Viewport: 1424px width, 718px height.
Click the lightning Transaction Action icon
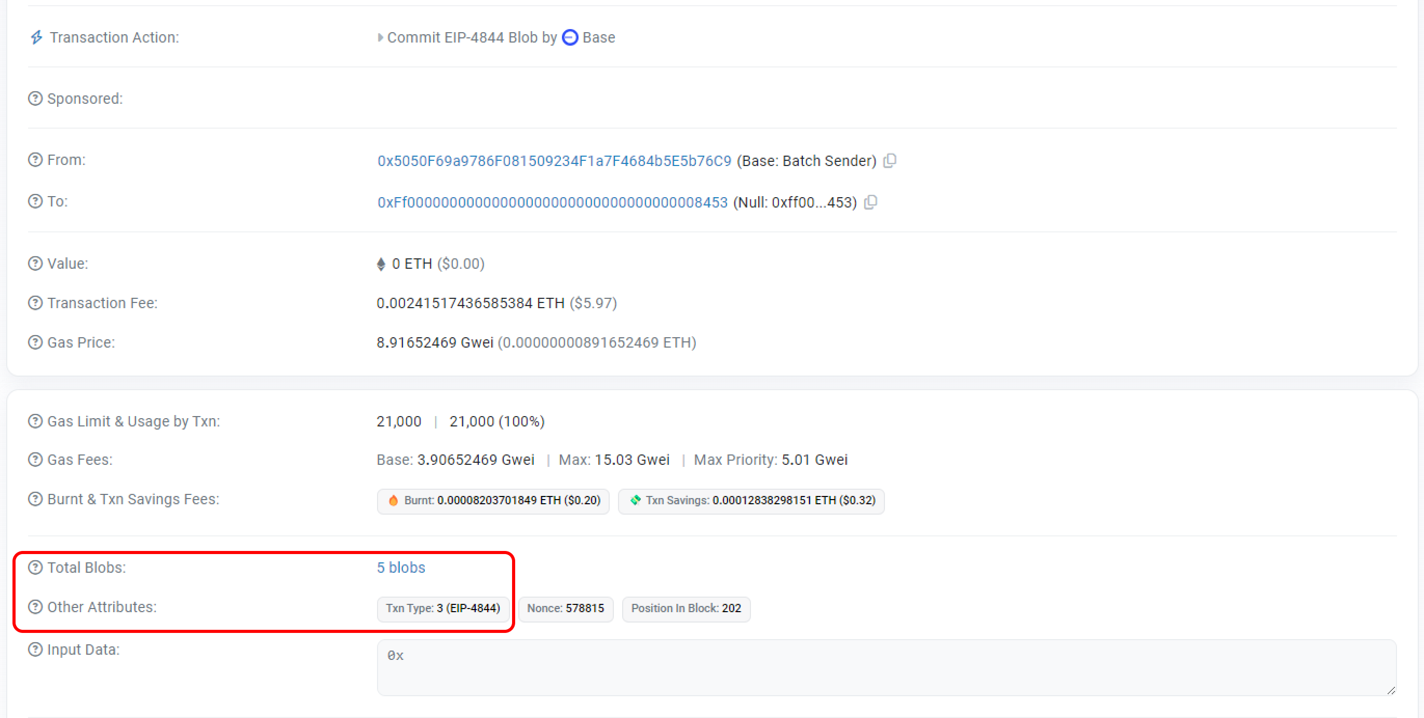pos(36,37)
